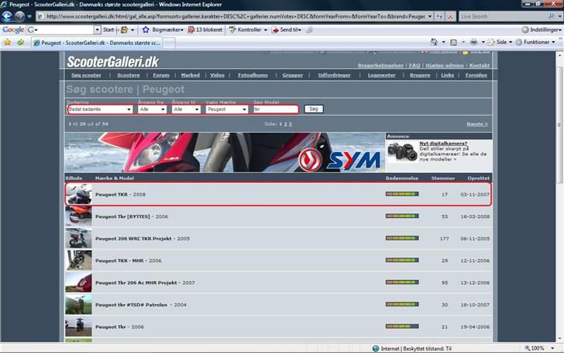Click the SYM scooter banner advertisement
The width and height of the screenshot is (564, 353).
click(225, 152)
